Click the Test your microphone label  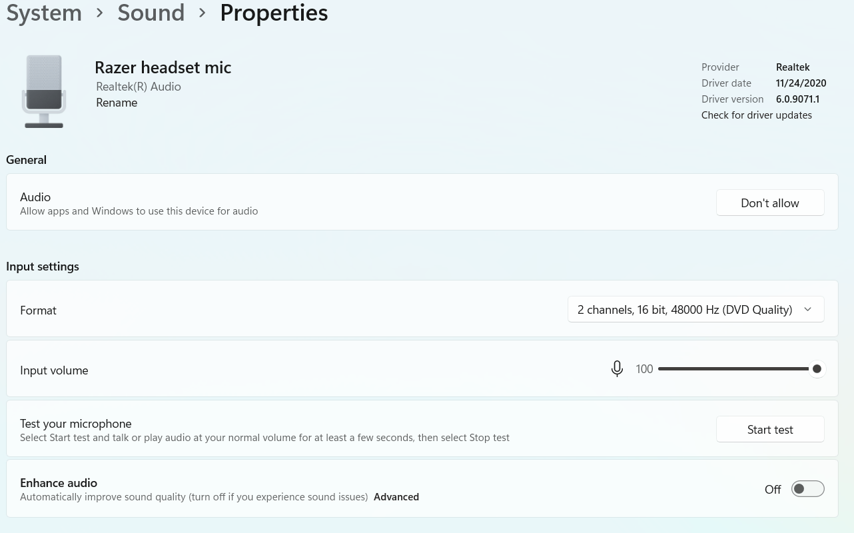[x=76, y=424]
